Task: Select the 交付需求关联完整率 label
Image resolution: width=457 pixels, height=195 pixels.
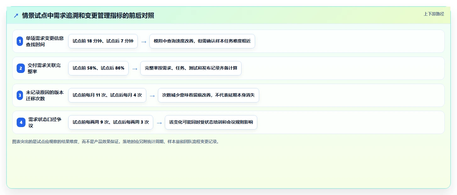Action: tap(44, 68)
